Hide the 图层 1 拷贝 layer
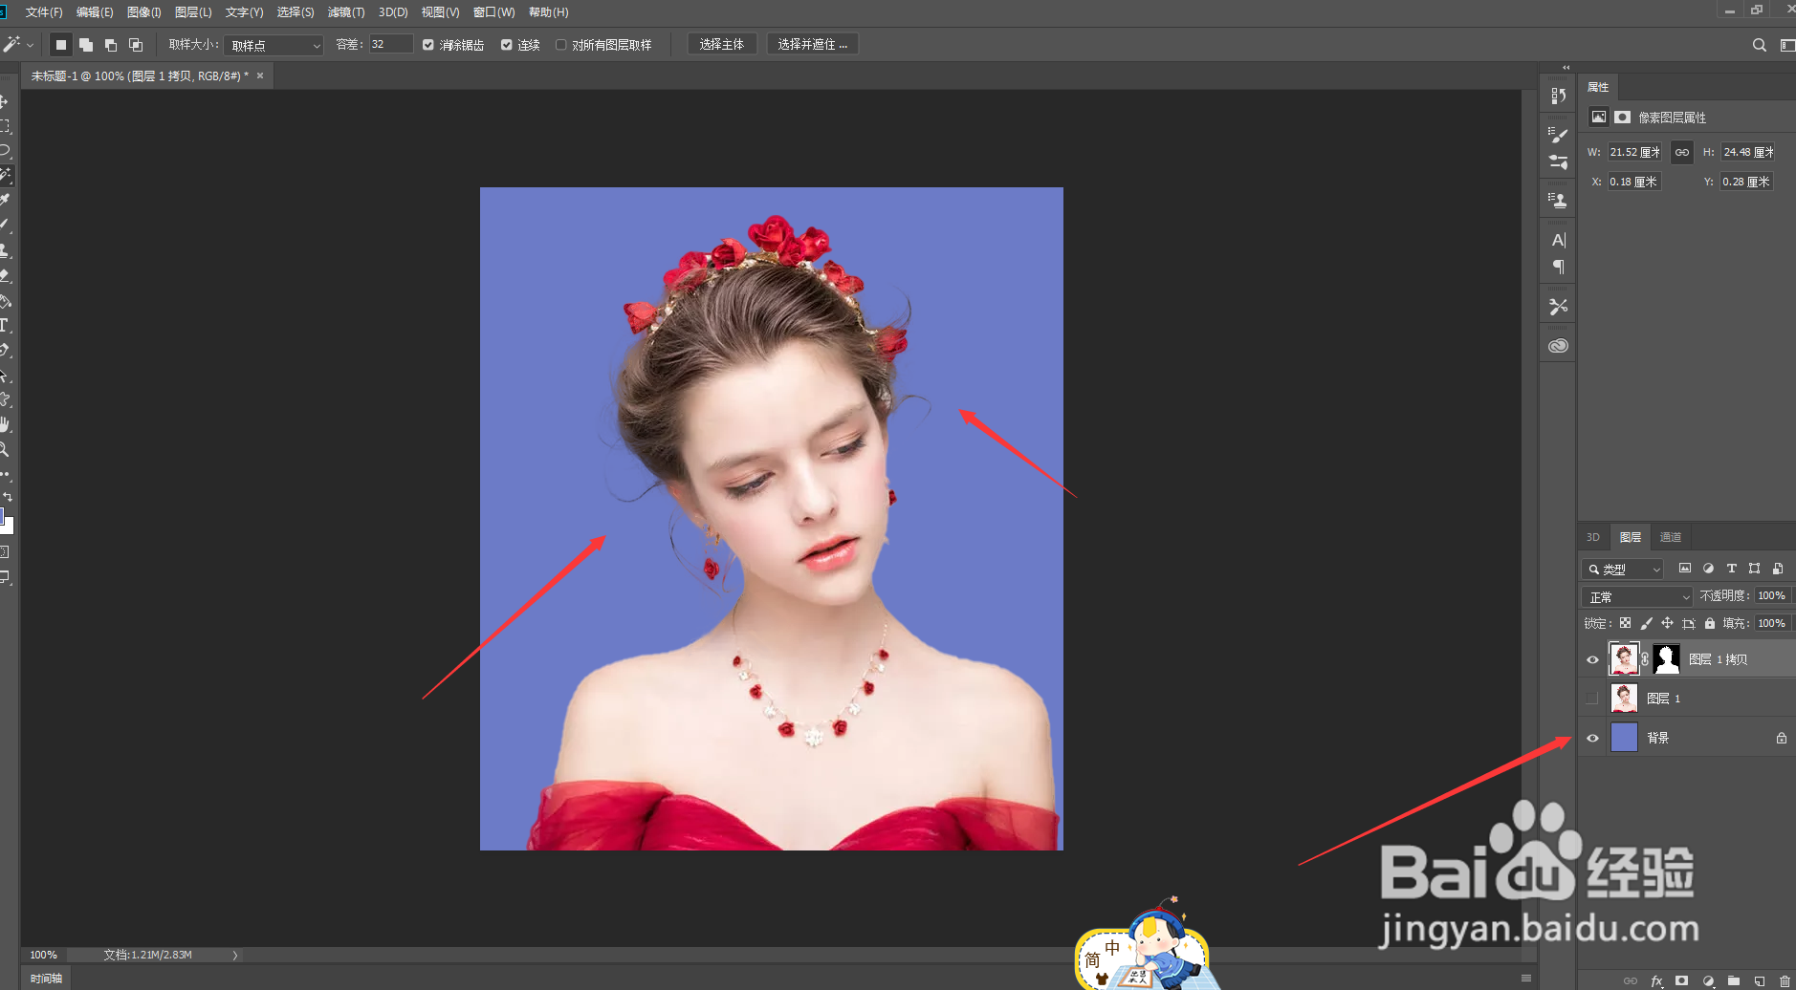Image resolution: width=1796 pixels, height=990 pixels. (1592, 659)
